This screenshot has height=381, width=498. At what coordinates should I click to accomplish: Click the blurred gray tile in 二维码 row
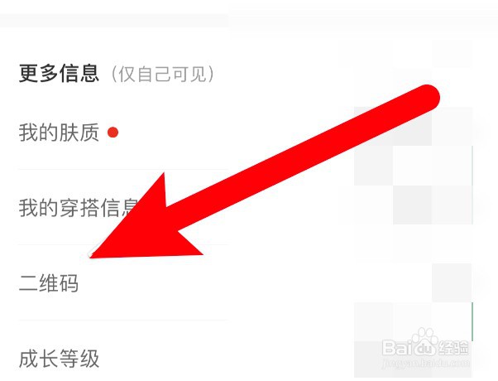pyautogui.click(x=452, y=282)
